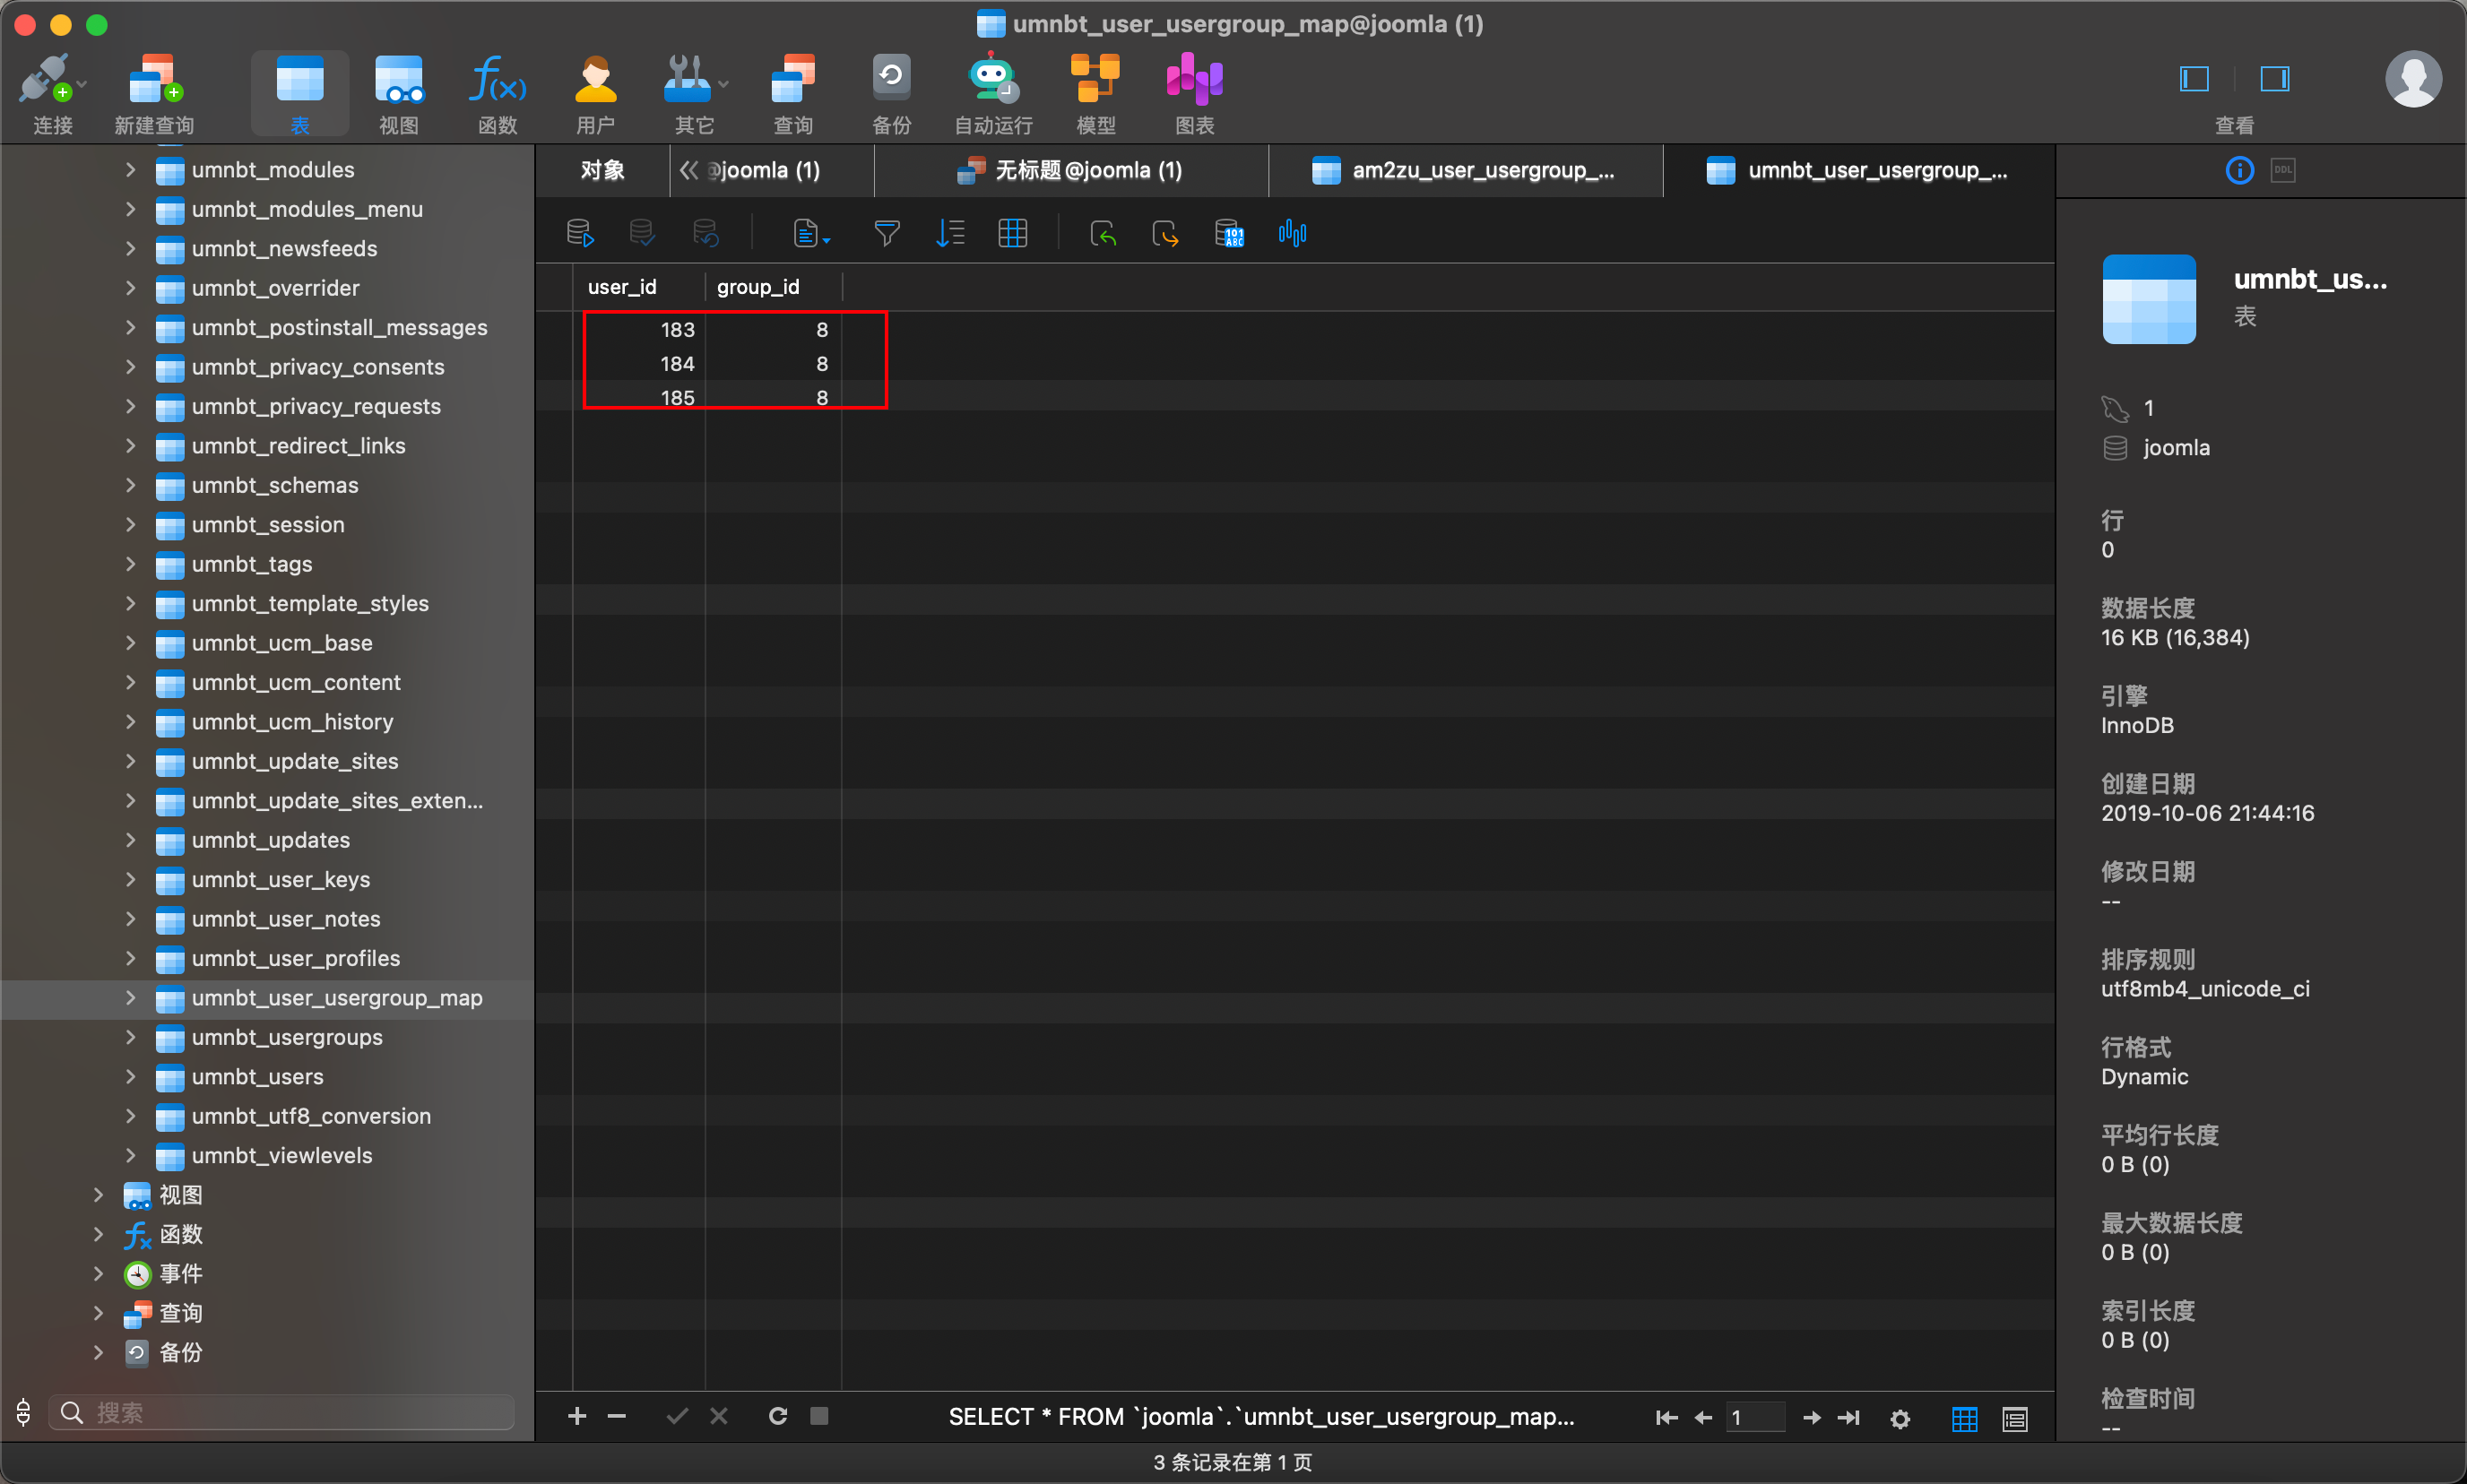This screenshot has height=1484, width=2467.
Task: Click the user account avatar
Action: coord(2413,79)
